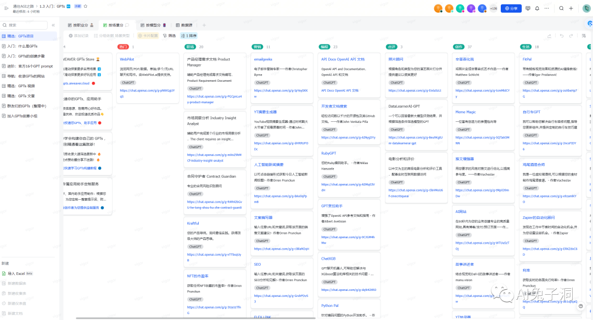This screenshot has width=593, height=320.
Task: Open the WebPilot card link URL
Action: coord(147,93)
